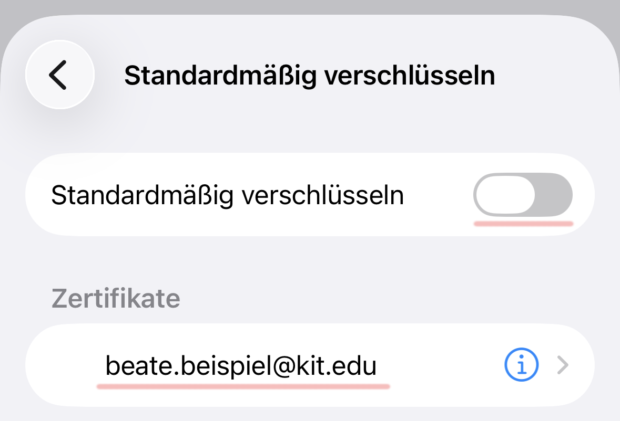Expand the beate.beispiel@kit.edu entry via its chevron
Image resolution: width=620 pixels, height=421 pixels.
click(563, 365)
